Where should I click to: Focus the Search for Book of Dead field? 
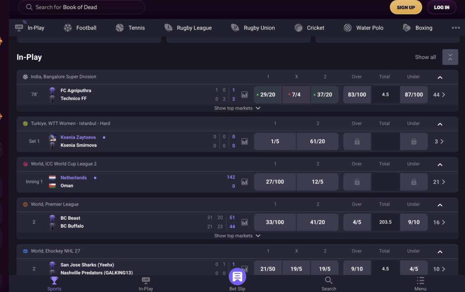pos(82,7)
